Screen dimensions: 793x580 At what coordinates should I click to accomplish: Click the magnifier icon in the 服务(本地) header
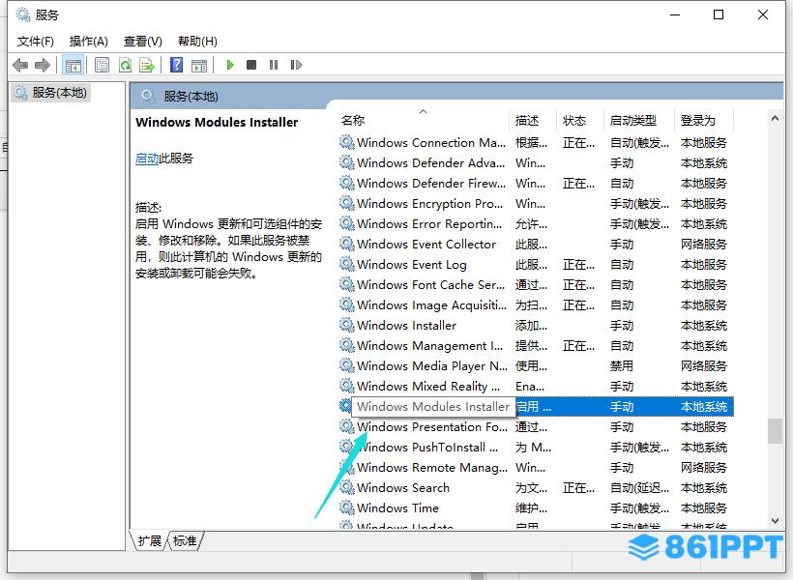tap(148, 96)
